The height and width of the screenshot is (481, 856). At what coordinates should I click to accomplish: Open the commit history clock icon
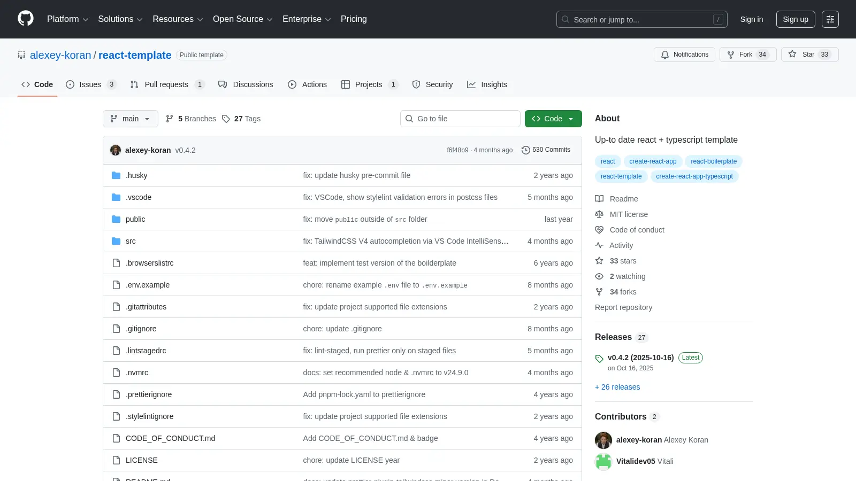[x=526, y=150]
